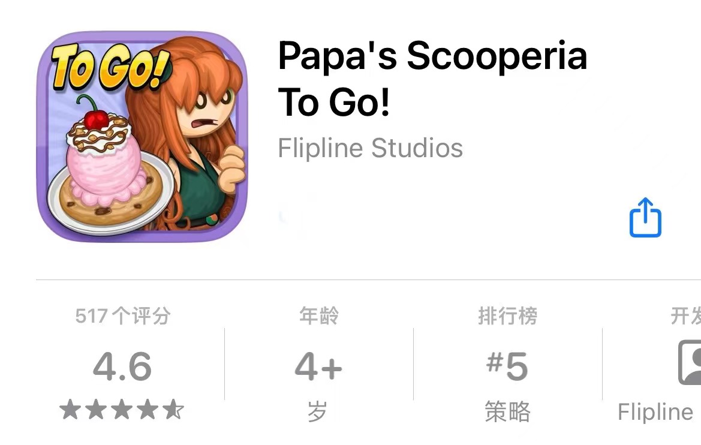The image size is (701, 445).
Task: Open the 策略 strategy category
Action: [507, 411]
